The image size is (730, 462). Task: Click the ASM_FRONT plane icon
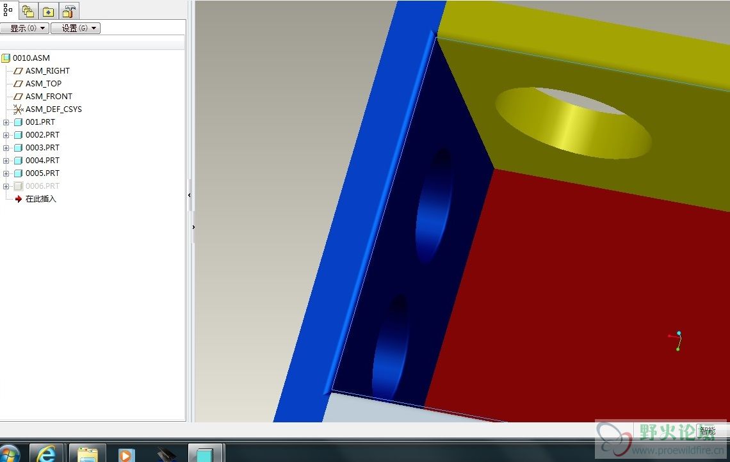click(x=18, y=97)
